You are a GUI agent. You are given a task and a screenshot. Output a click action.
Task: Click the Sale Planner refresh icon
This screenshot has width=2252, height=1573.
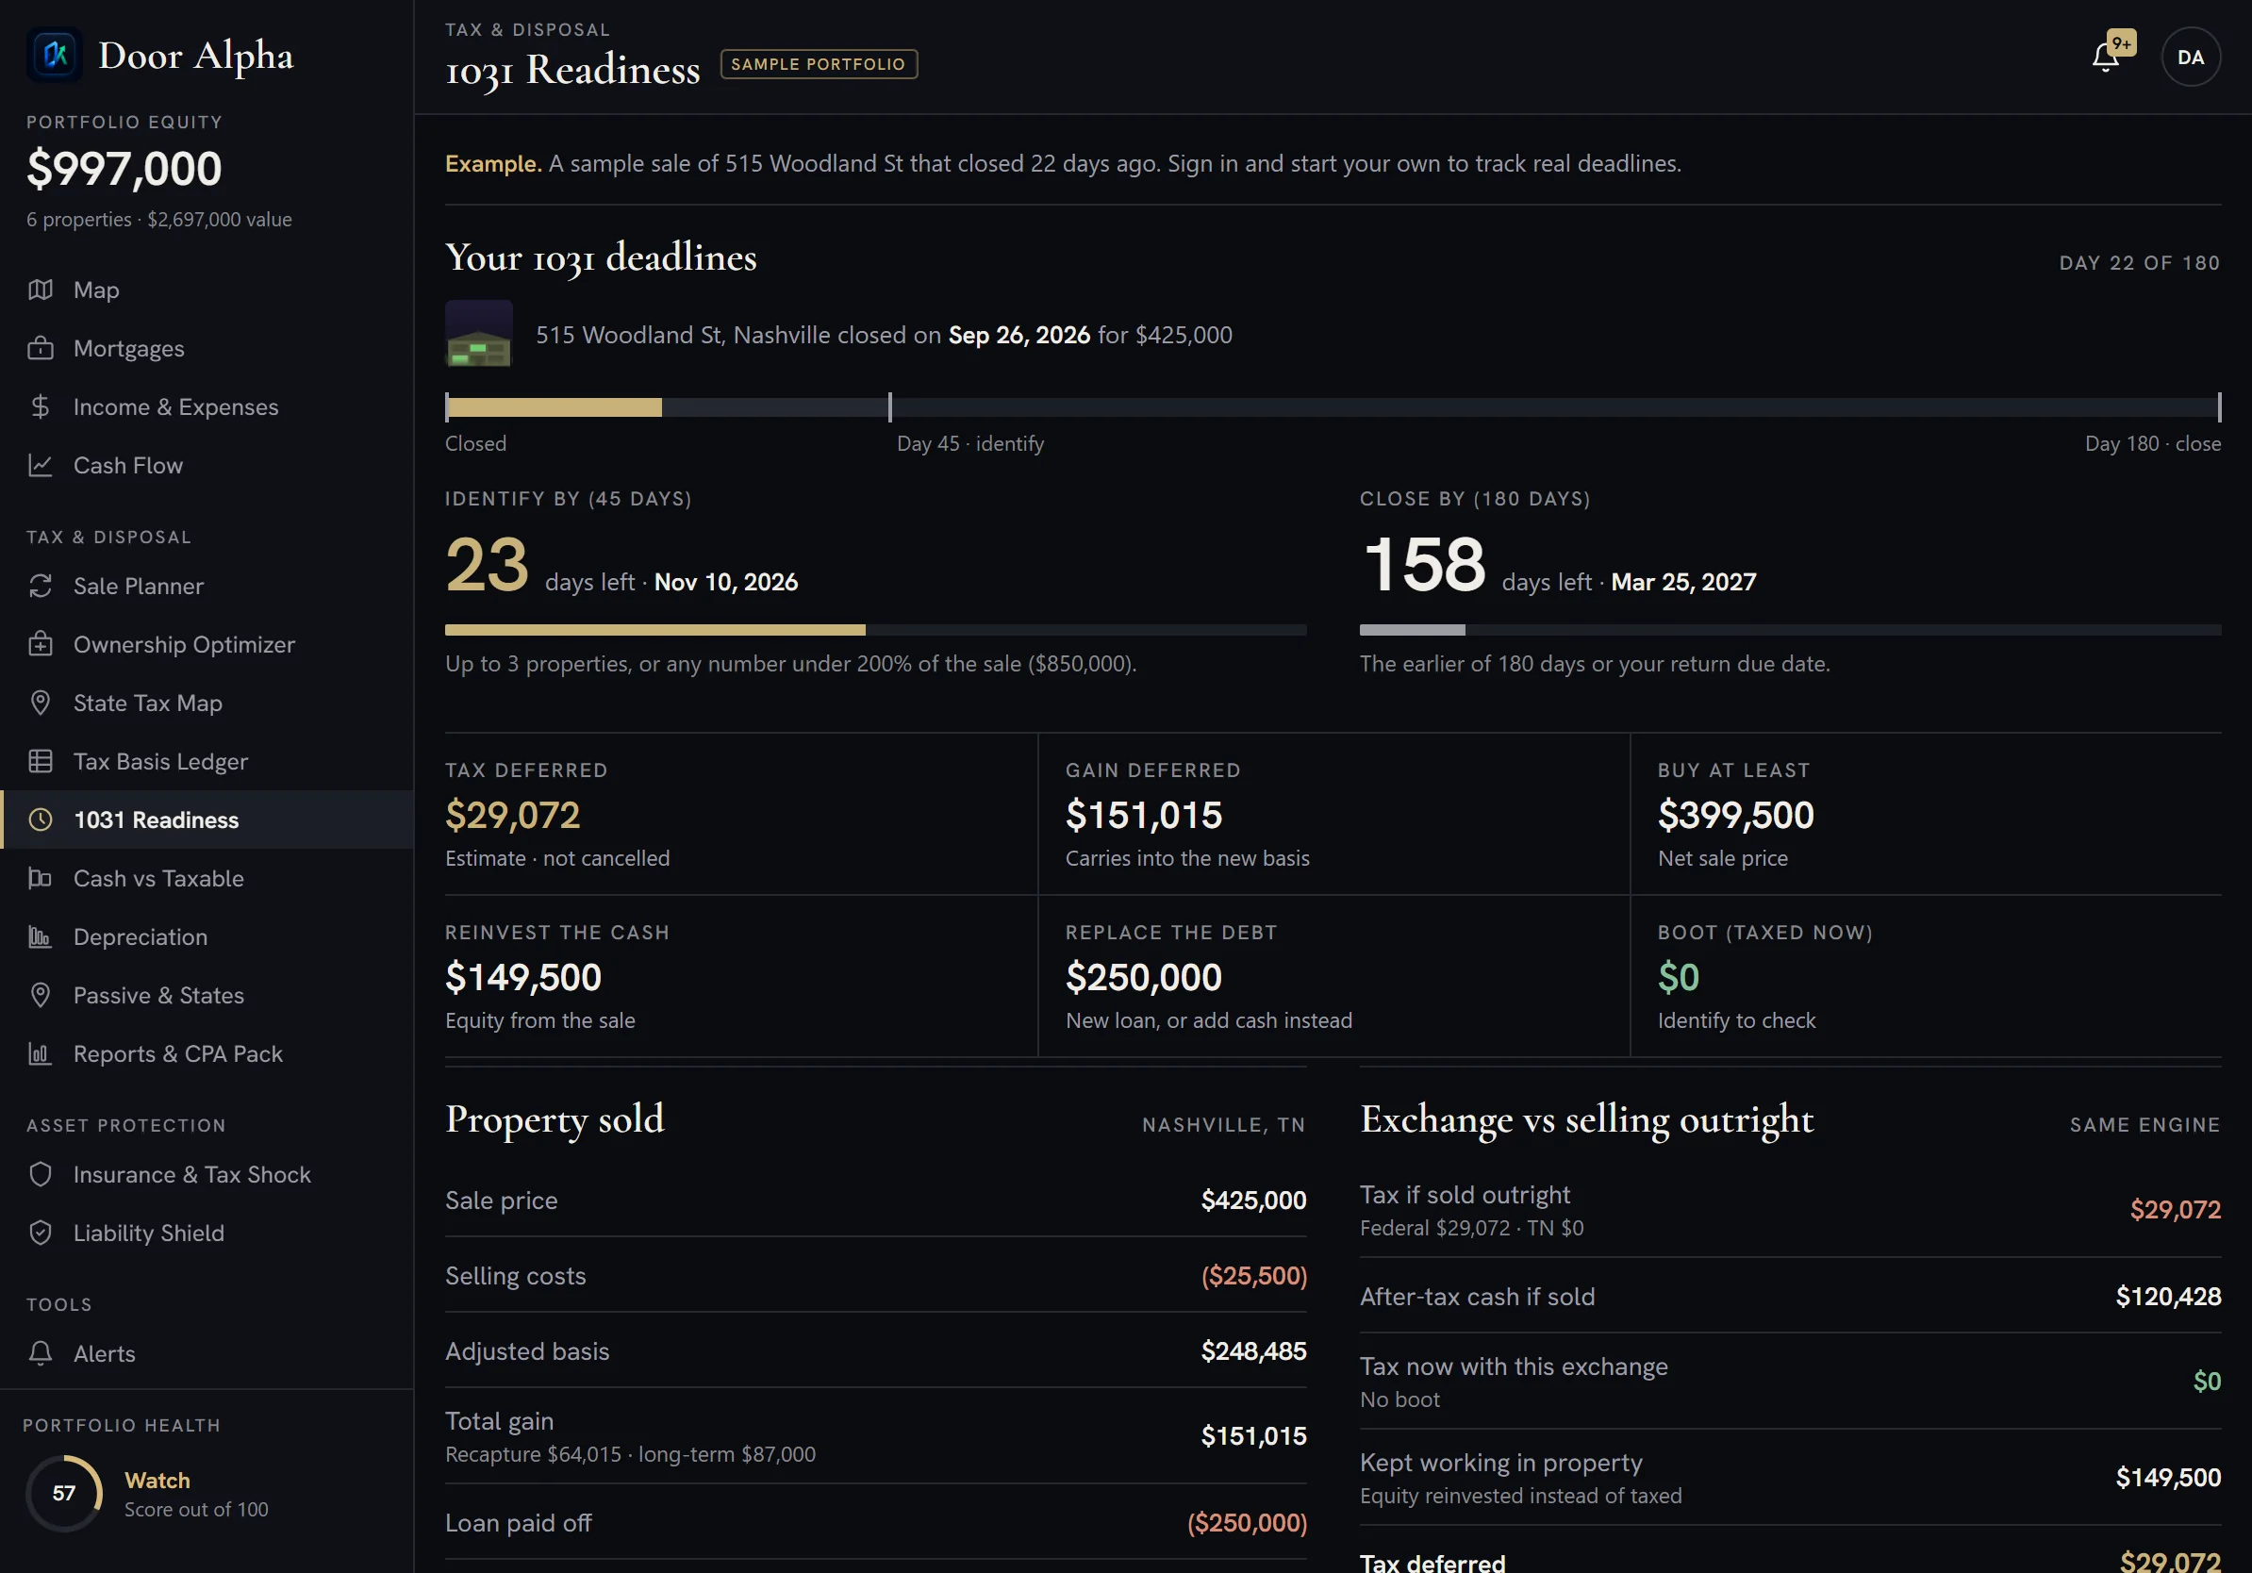[41, 587]
